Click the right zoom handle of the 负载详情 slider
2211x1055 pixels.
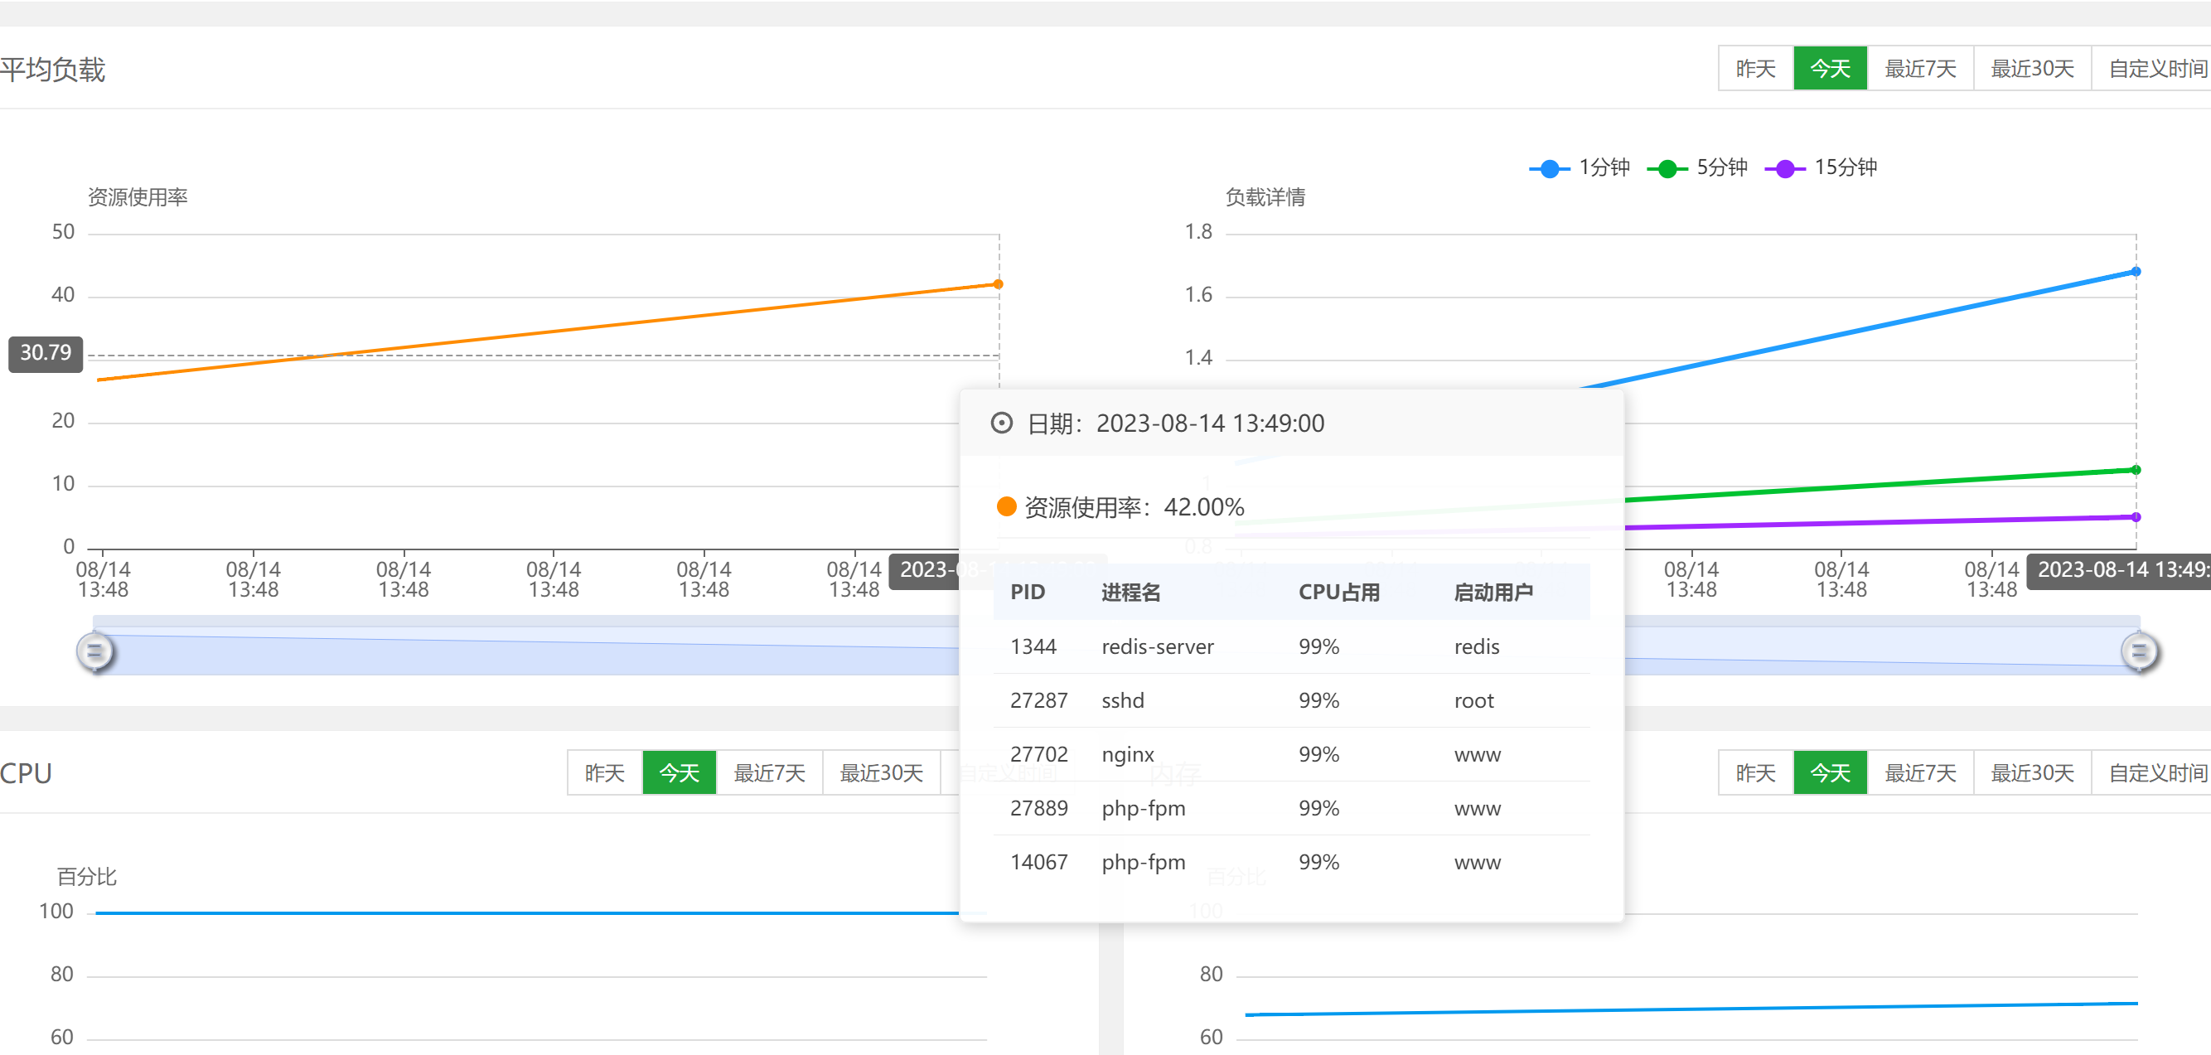pyautogui.click(x=2139, y=651)
